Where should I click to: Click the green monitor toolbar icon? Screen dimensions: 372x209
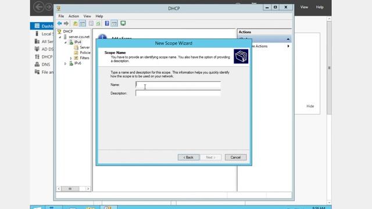123,23
